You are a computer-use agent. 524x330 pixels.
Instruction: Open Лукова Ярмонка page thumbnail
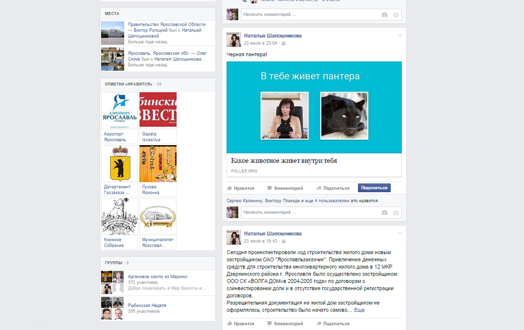coord(158,163)
